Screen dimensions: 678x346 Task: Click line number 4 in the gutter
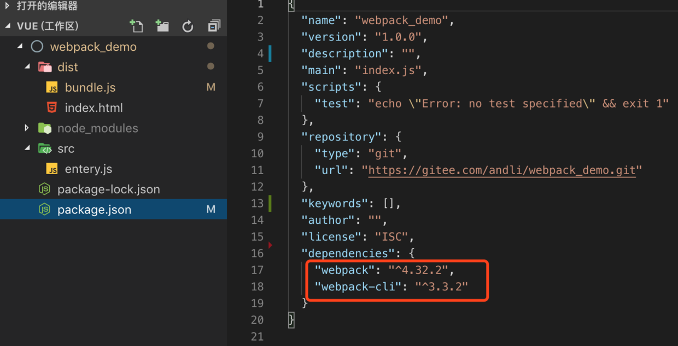click(261, 53)
